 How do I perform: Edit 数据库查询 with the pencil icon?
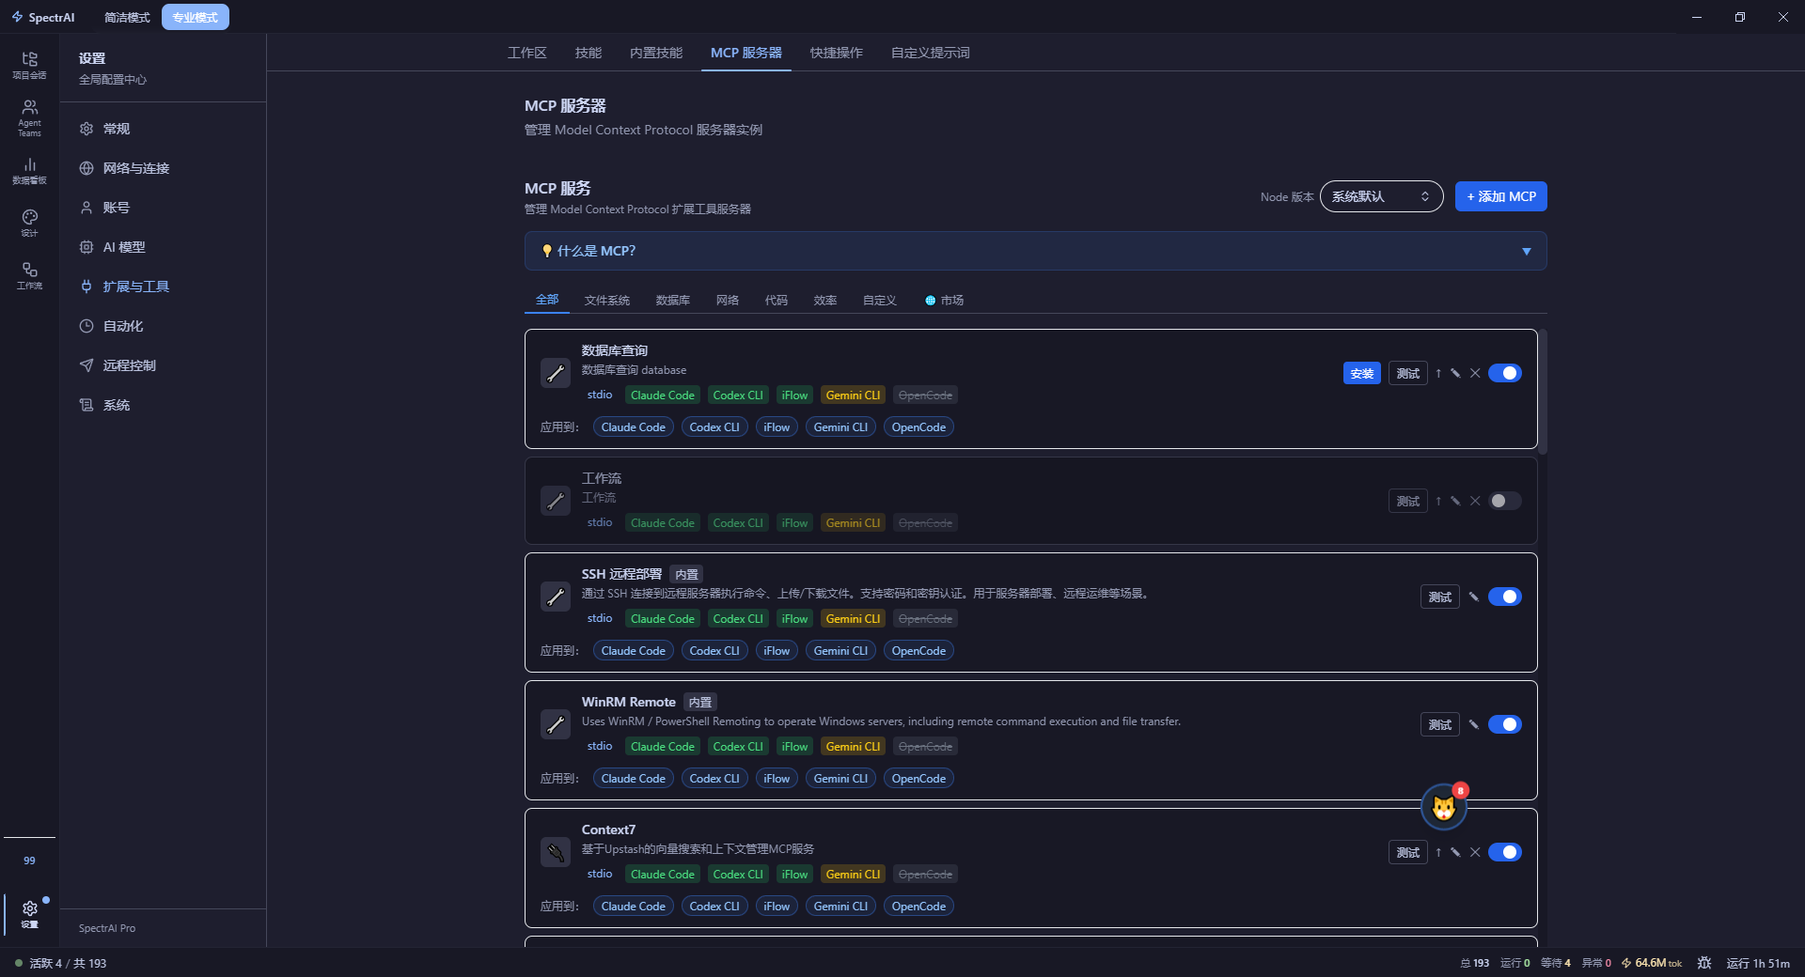pyautogui.click(x=1455, y=373)
